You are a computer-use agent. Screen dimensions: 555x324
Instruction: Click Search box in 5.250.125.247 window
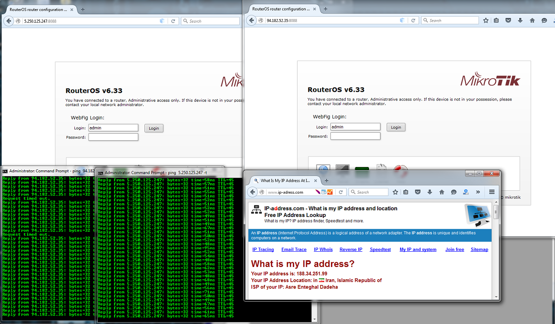(x=211, y=21)
